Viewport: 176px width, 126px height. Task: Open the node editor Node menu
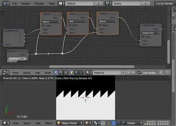click(48, 73)
